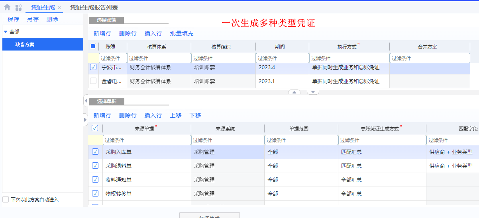The image size is (479, 218).
Task: Collapse section with up arrow splitter
Action: pos(294,92)
